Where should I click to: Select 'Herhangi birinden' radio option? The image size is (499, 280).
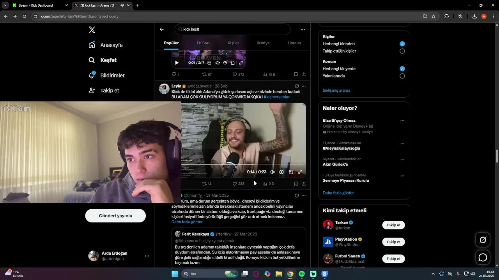[x=402, y=44]
